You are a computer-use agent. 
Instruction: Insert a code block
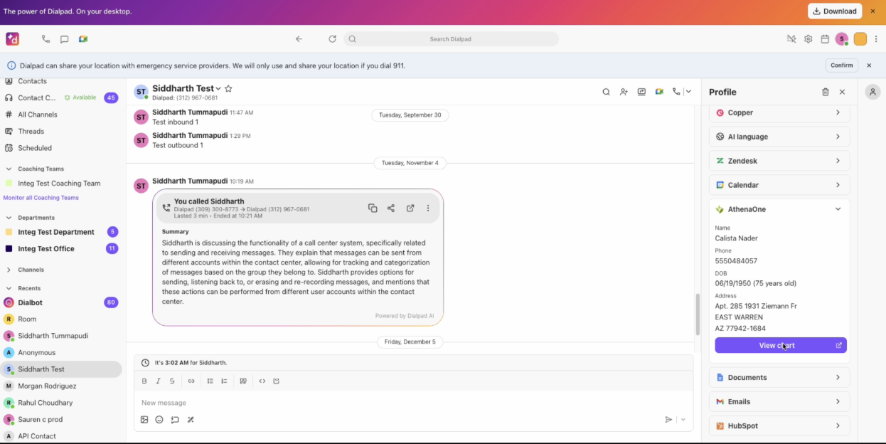click(277, 381)
